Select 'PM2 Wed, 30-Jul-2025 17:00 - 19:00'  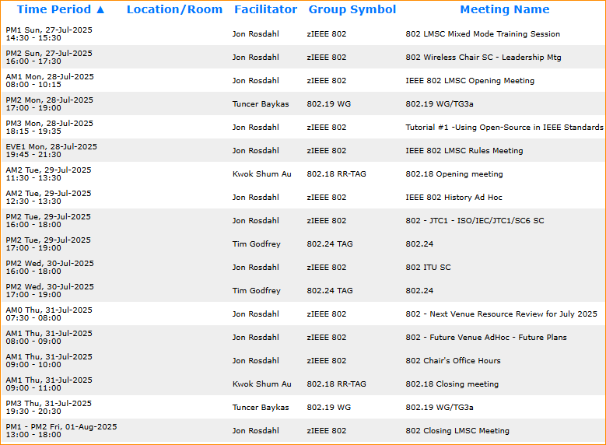[x=50, y=290]
